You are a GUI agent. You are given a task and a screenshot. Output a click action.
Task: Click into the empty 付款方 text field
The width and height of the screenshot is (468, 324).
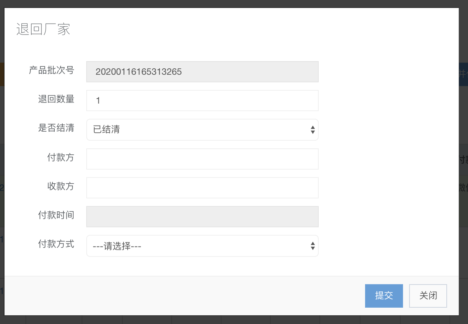coord(202,159)
